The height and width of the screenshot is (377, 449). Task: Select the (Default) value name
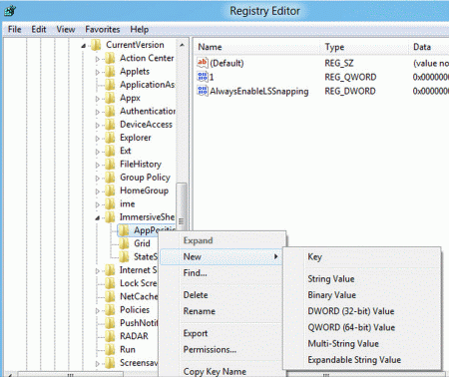tap(226, 63)
